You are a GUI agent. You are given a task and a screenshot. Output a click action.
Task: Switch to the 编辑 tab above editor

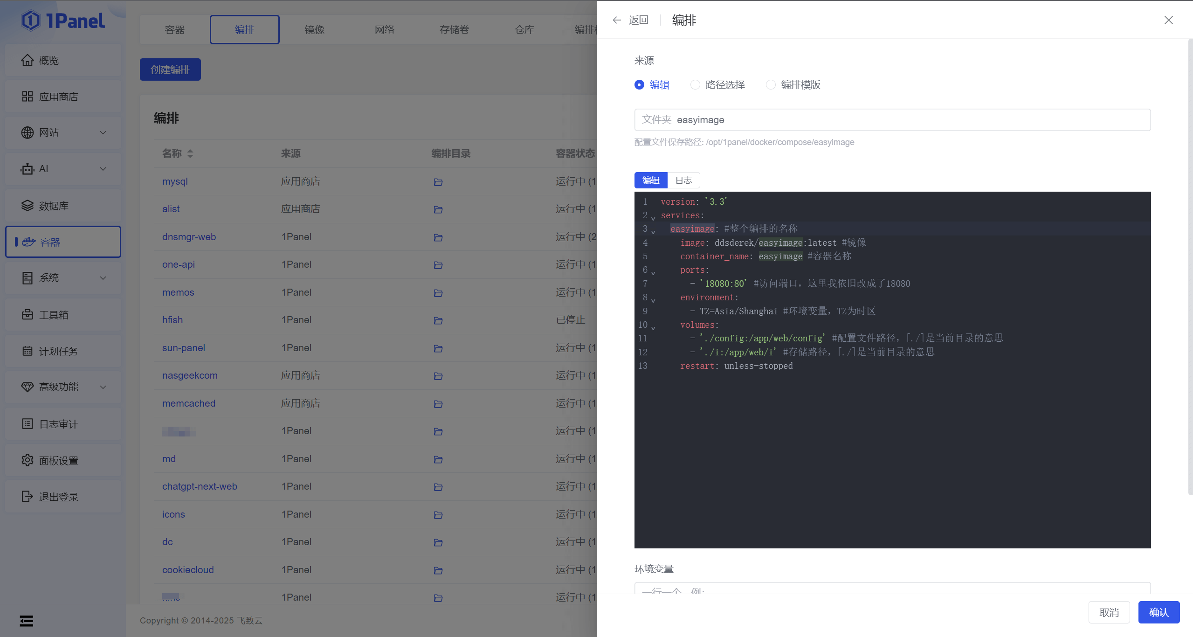tap(651, 180)
